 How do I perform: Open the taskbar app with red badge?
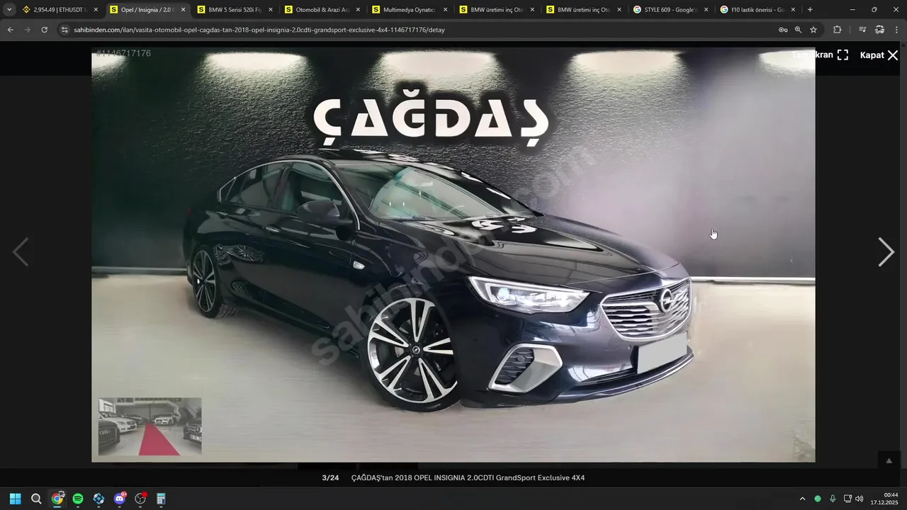coord(140,499)
